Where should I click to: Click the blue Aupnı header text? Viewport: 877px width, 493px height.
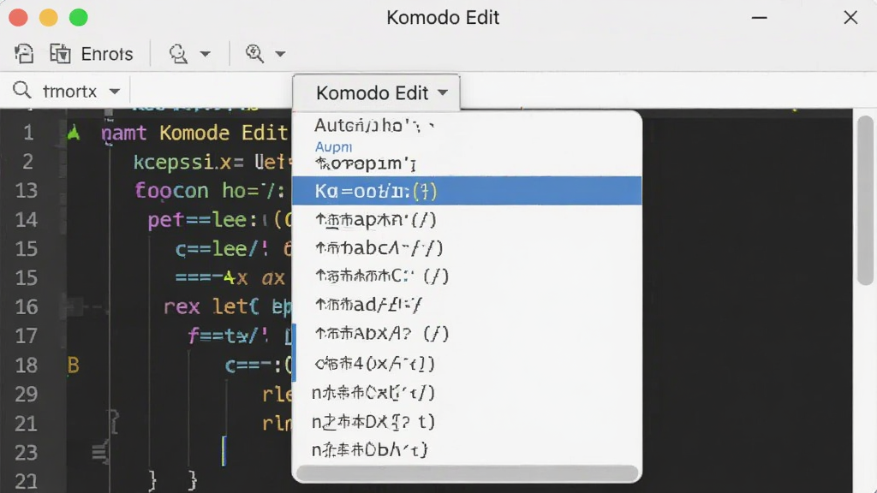[x=333, y=147]
